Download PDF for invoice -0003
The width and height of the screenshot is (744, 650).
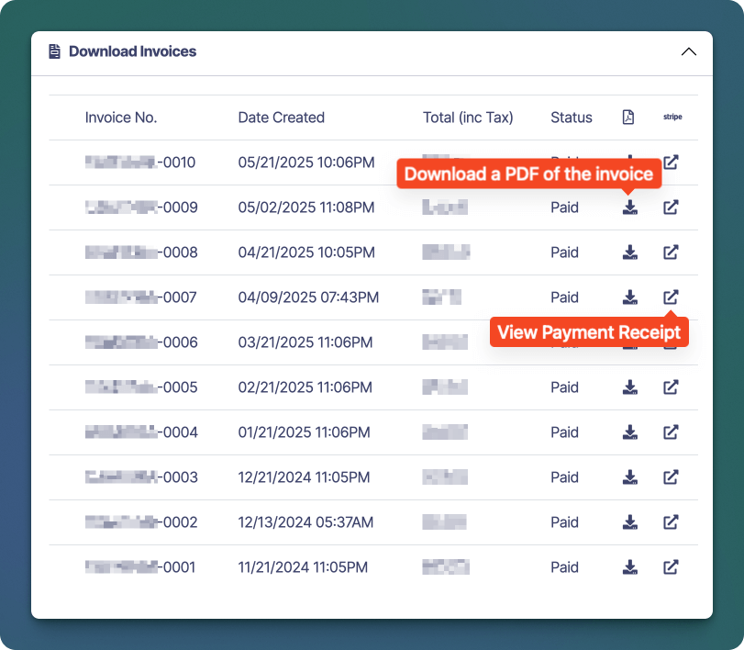[629, 477]
